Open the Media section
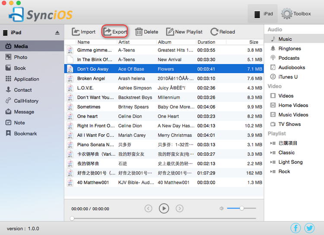The image size is (324, 235). pyautogui.click(x=32, y=46)
